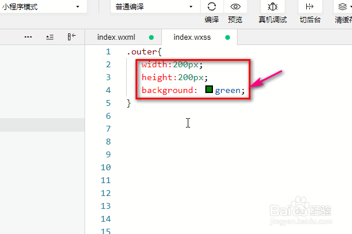This screenshot has width=352, height=234.
Task: Click line number 14 in the gutter
Action: [x=106, y=219]
